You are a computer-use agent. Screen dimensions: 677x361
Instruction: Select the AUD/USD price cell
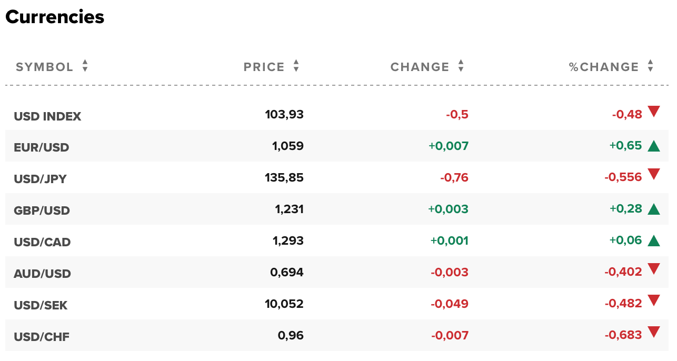click(287, 272)
